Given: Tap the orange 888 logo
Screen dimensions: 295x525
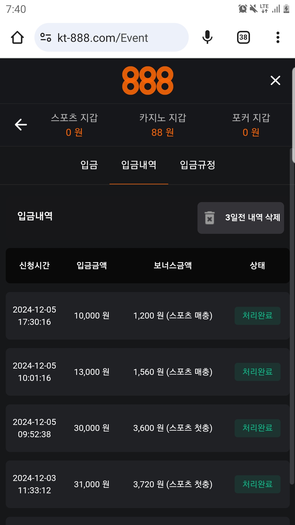Looking at the screenshot, I should (x=147, y=81).
